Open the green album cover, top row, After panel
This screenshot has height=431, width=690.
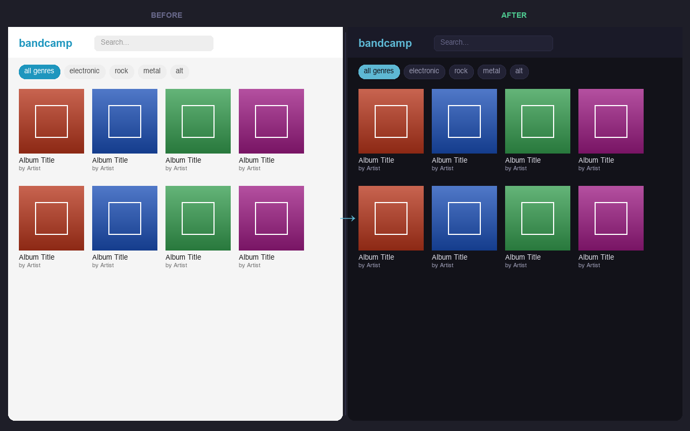click(x=537, y=121)
